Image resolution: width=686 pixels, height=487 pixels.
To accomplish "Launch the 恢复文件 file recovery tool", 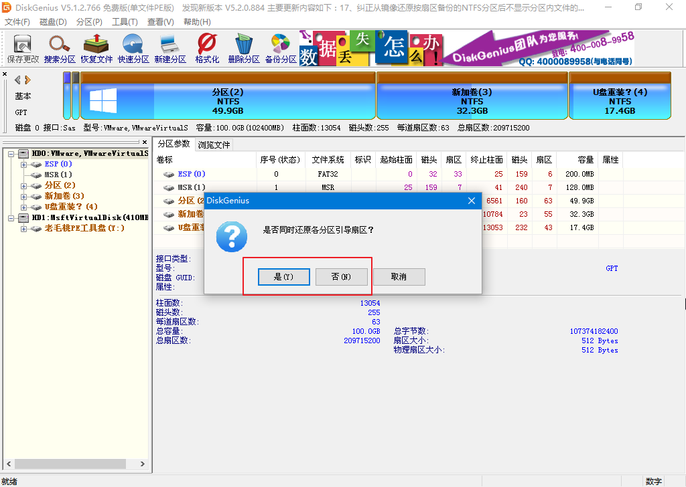I will (96, 49).
